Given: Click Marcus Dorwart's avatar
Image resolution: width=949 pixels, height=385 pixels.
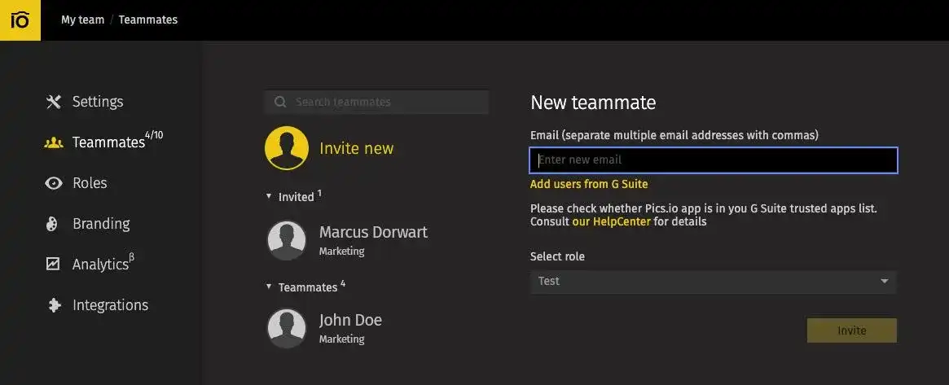Looking at the screenshot, I should [x=287, y=241].
